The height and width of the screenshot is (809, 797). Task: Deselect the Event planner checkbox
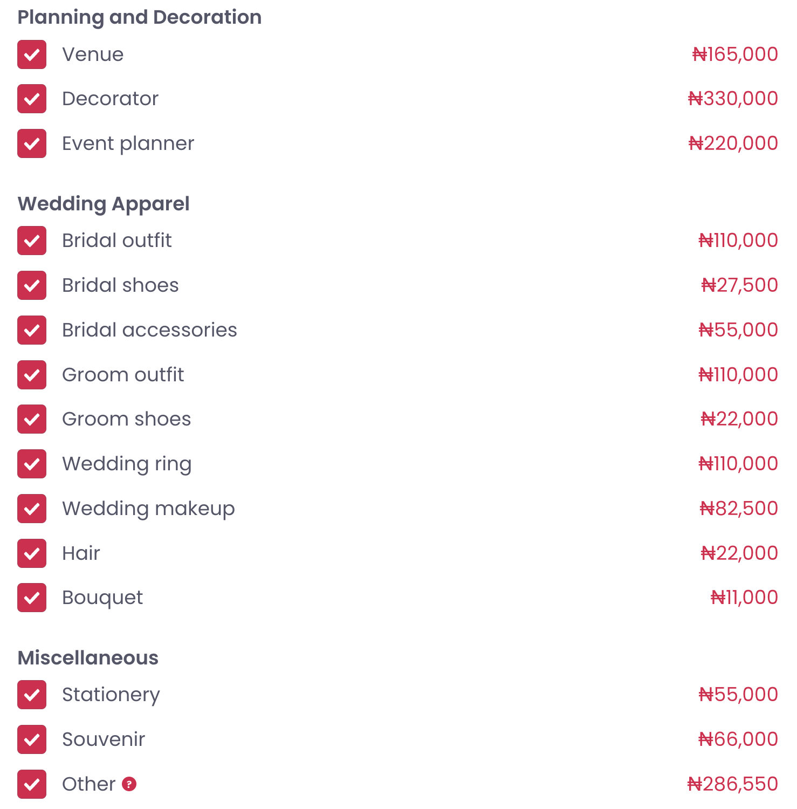click(x=32, y=143)
